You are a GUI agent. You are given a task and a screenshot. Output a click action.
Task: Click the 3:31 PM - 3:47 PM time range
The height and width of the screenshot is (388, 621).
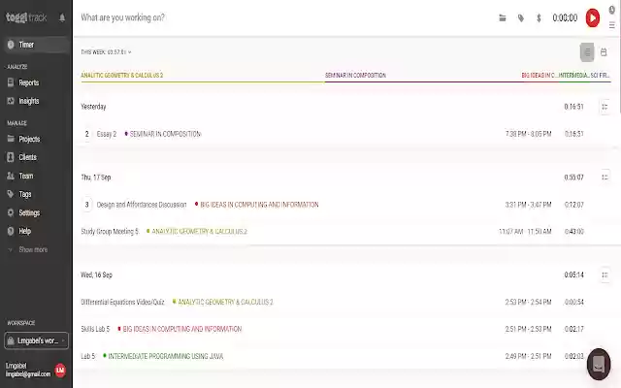[x=528, y=205]
